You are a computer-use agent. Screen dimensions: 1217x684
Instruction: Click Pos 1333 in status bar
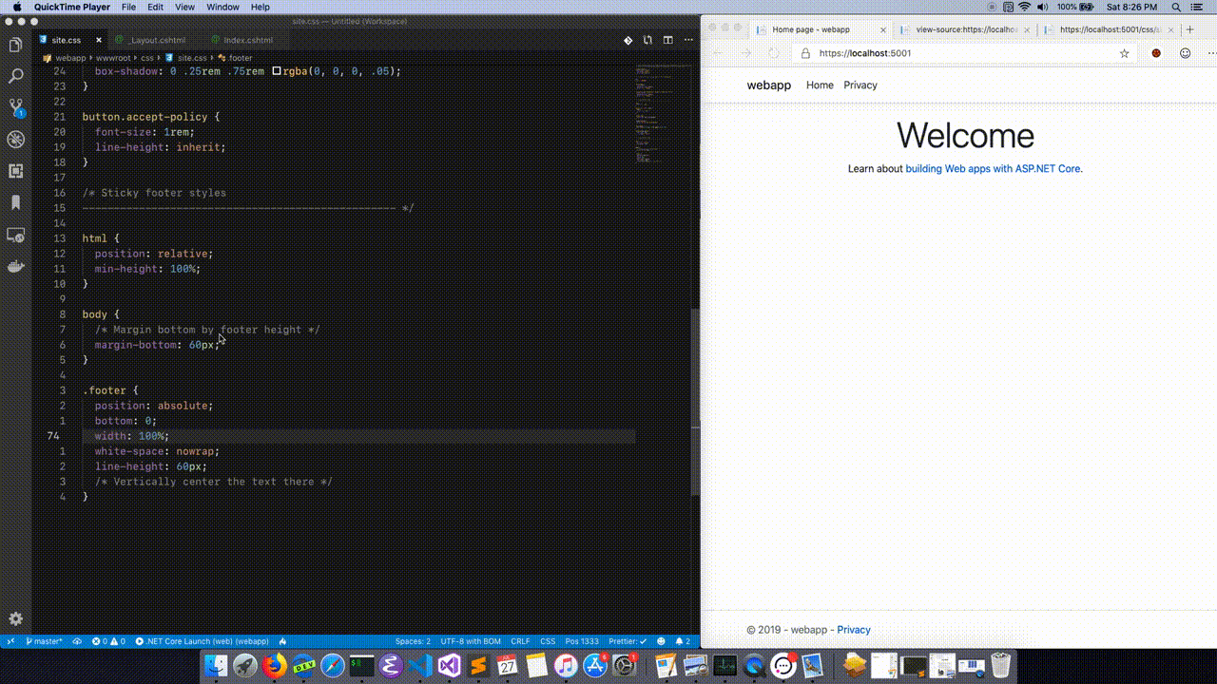tap(582, 641)
